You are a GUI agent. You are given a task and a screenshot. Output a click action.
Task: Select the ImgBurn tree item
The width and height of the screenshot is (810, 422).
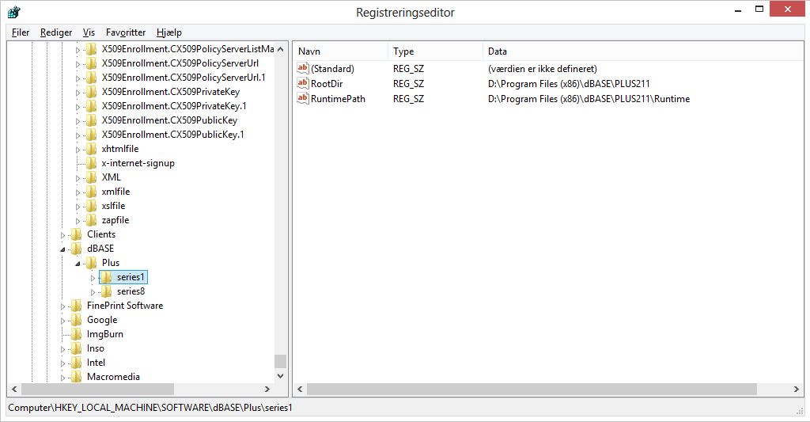pyautogui.click(x=105, y=334)
